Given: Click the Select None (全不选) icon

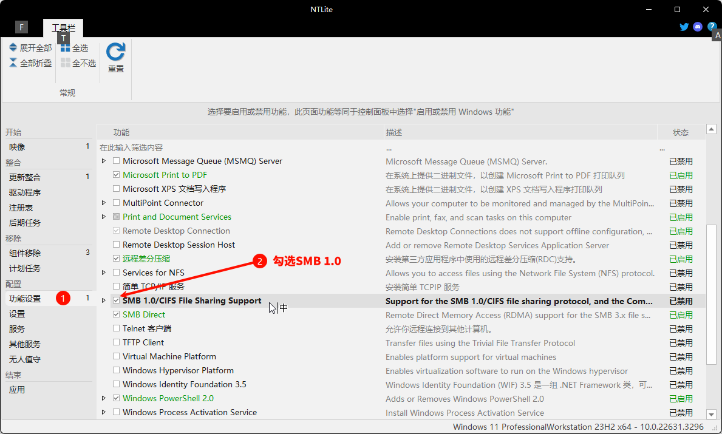Looking at the screenshot, I should (x=66, y=63).
